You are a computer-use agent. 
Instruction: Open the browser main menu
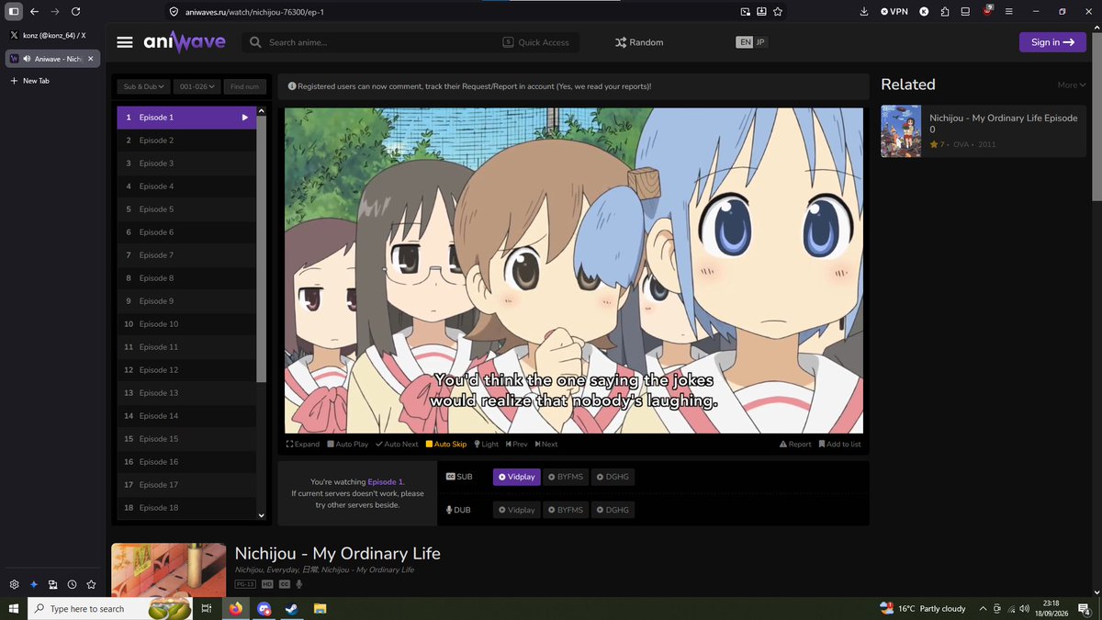point(1008,12)
